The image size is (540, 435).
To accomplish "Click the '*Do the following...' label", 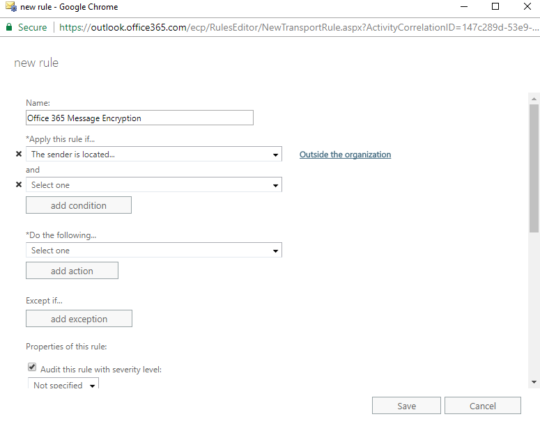I will pos(61,235).
